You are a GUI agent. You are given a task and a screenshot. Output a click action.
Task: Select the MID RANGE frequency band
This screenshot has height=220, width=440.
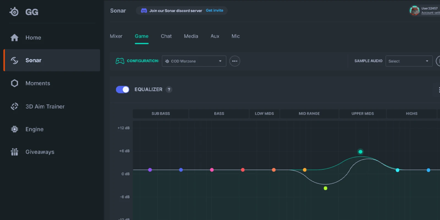(x=309, y=114)
